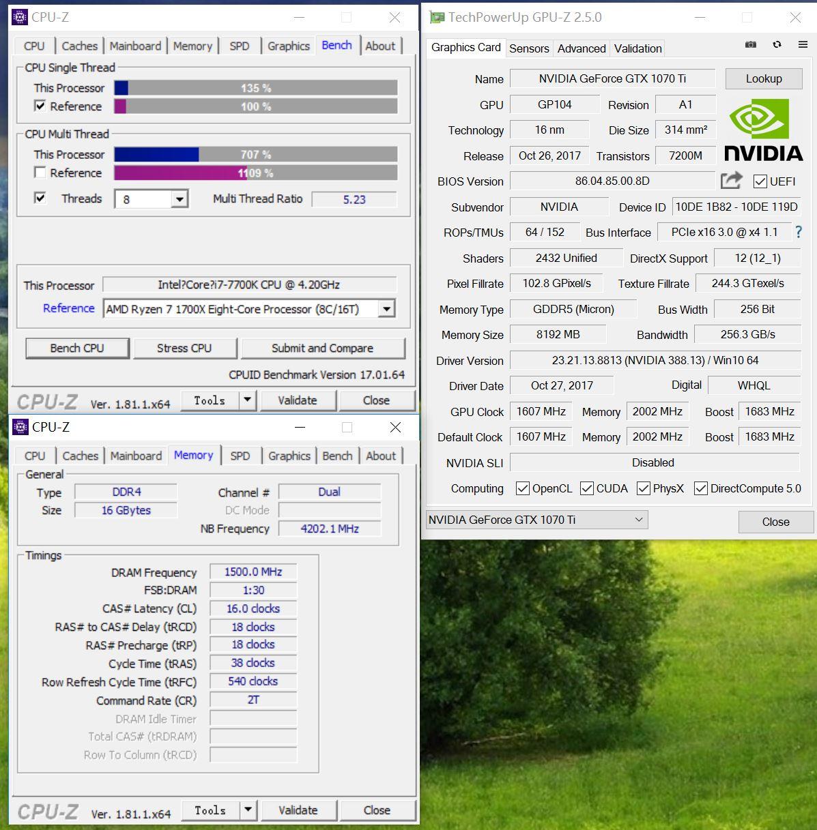Toggle the Single Thread Reference checkbox
The width and height of the screenshot is (817, 830).
point(40,106)
